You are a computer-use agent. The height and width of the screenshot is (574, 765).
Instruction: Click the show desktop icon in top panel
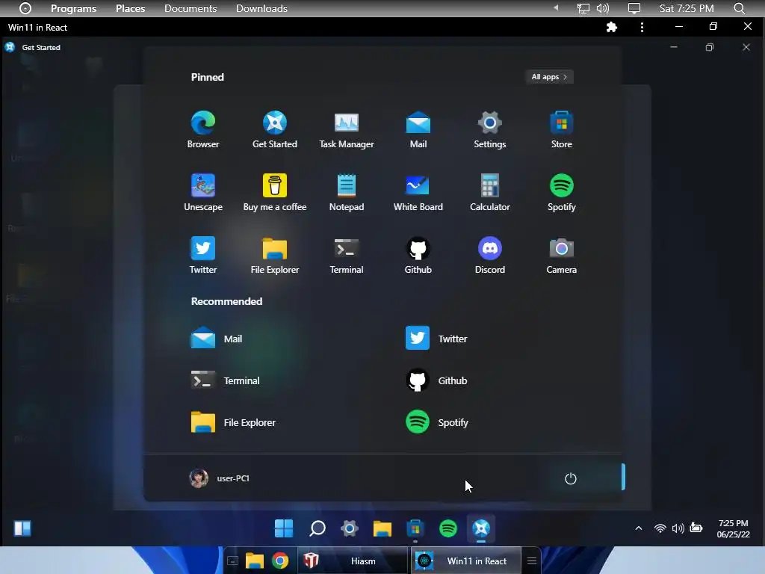coord(634,8)
